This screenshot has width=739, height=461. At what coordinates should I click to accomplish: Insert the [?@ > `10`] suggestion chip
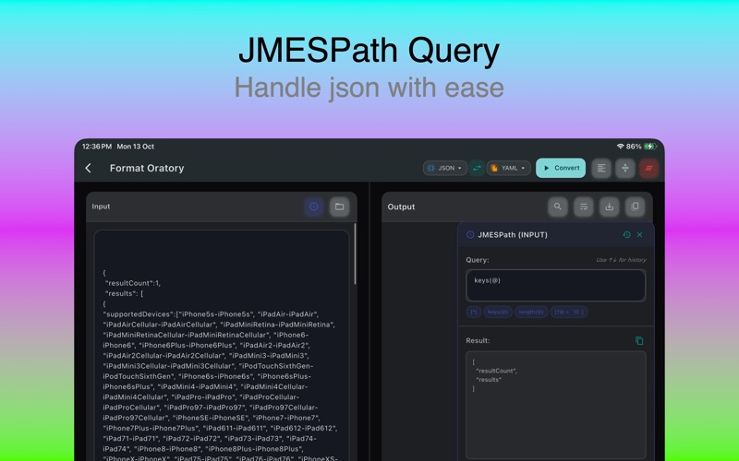click(x=569, y=312)
